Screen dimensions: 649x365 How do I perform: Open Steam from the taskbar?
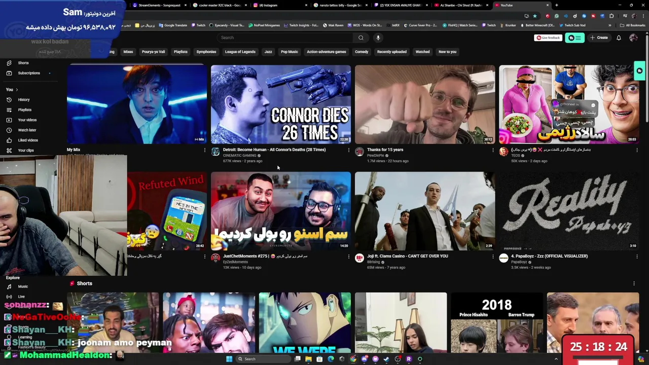pos(386,359)
